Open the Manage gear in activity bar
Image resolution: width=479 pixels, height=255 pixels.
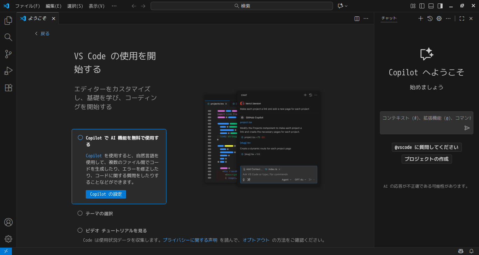pos(8,239)
